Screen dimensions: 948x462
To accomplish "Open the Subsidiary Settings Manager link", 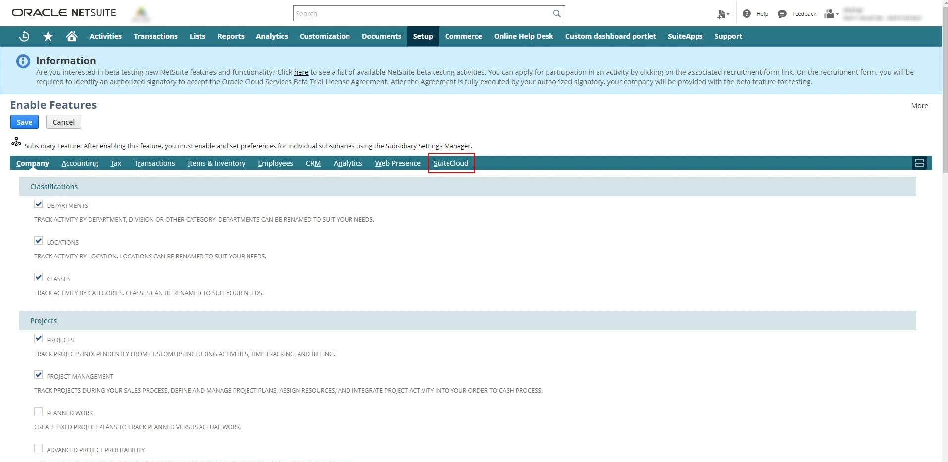I will point(428,146).
